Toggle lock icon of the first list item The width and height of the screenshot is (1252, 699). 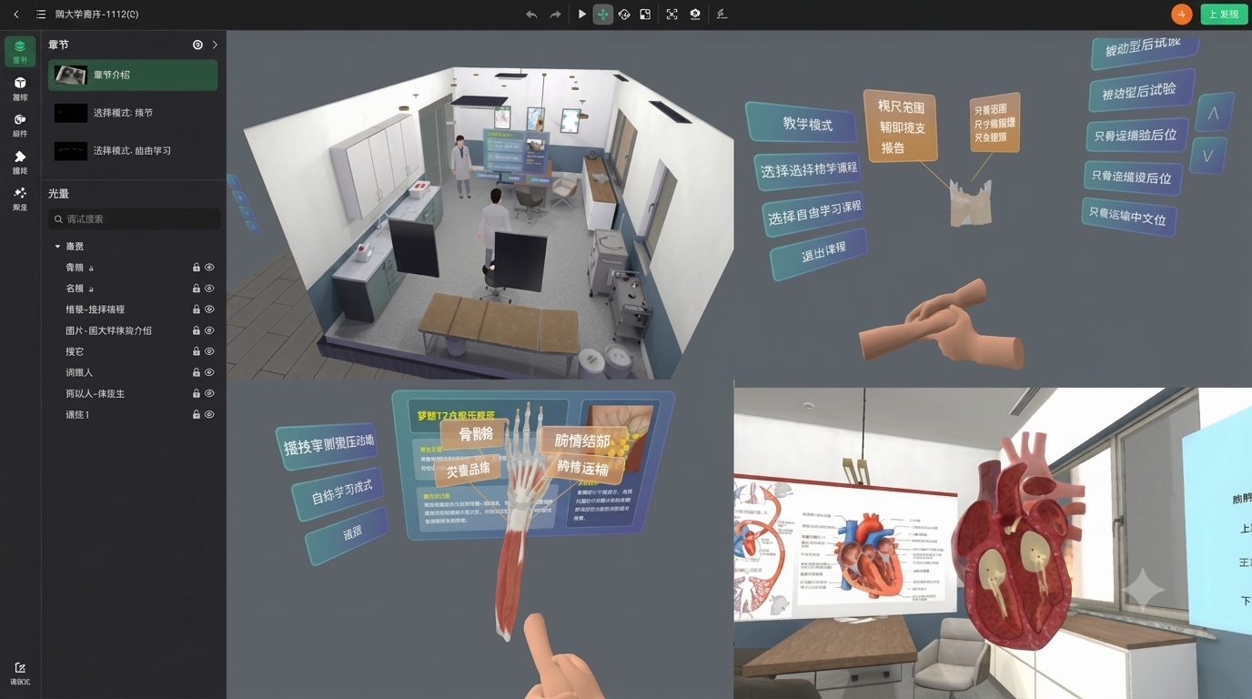[197, 268]
